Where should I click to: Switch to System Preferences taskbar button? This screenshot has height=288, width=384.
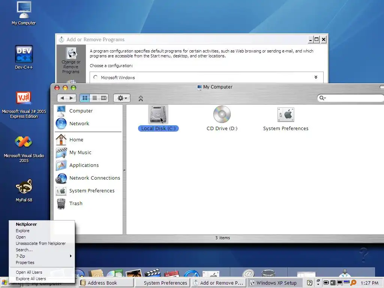163,283
